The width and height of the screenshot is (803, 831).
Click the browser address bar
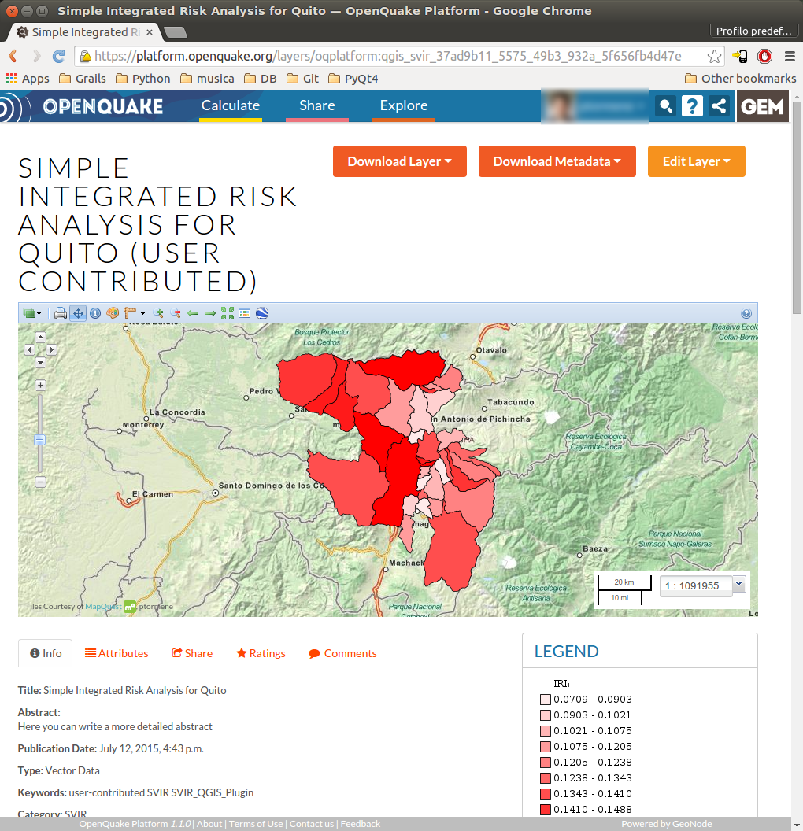[x=394, y=56]
